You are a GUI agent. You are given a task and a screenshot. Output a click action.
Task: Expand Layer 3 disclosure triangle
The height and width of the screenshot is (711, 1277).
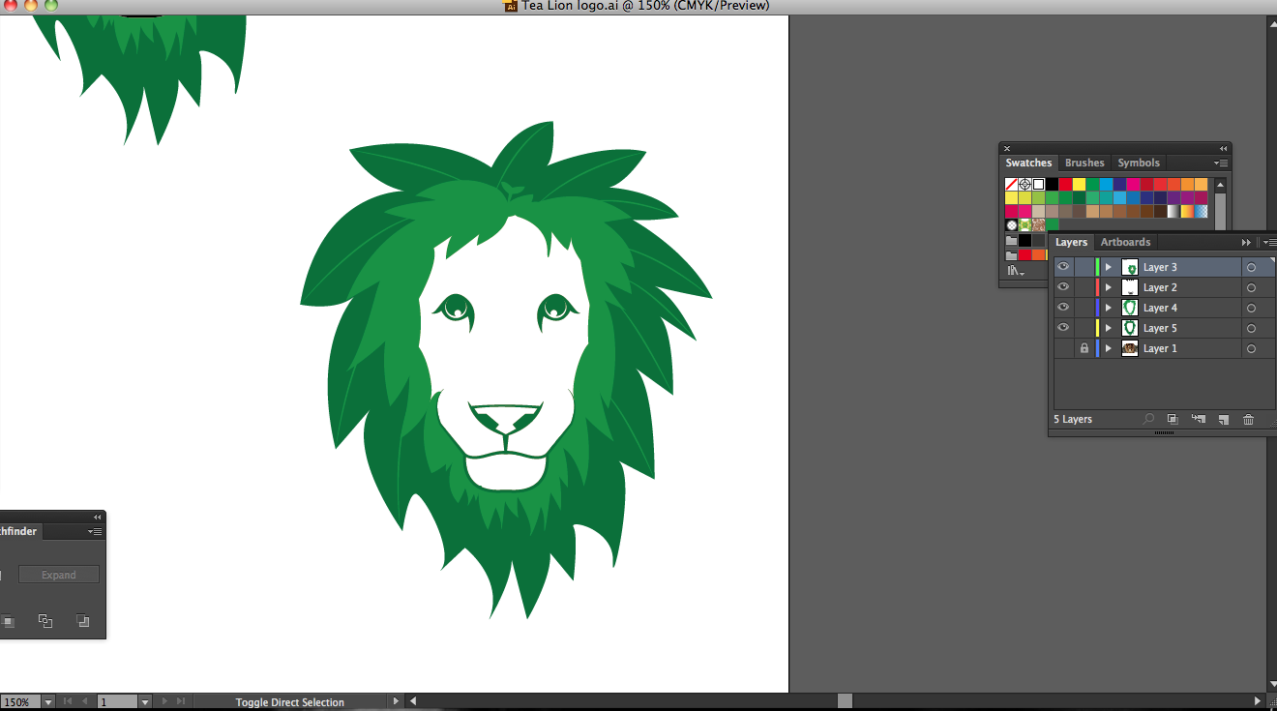(1109, 267)
